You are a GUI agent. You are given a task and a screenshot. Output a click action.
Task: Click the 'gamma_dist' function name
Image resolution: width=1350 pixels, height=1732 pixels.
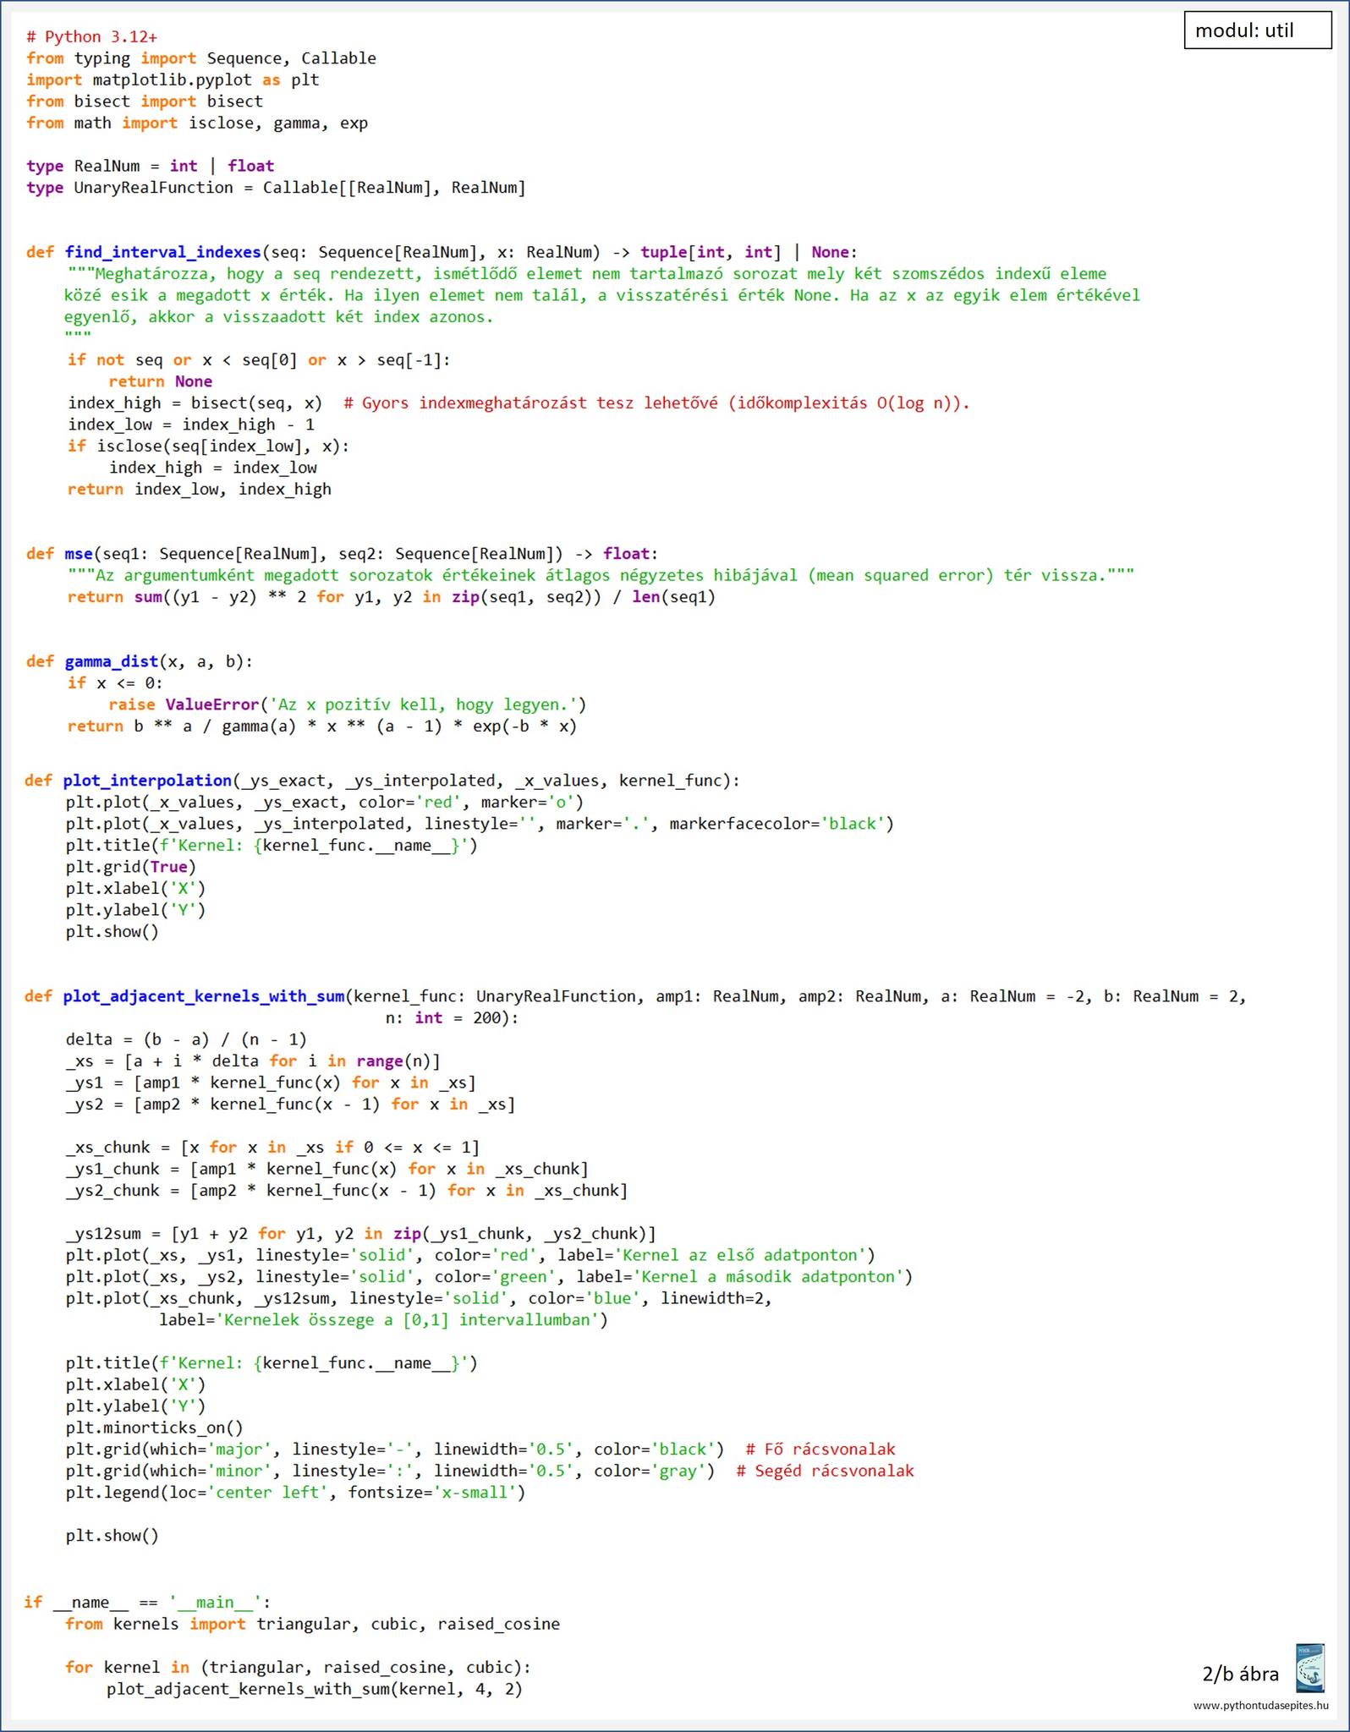tap(112, 661)
